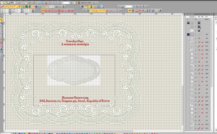This screenshot has height=134, width=217.
Task: Click the first 'fx' icon
Action: click(x=153, y=11)
